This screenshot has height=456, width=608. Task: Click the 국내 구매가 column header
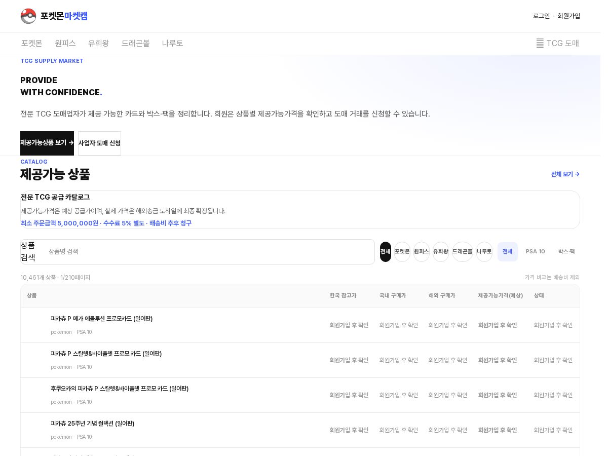point(393,296)
